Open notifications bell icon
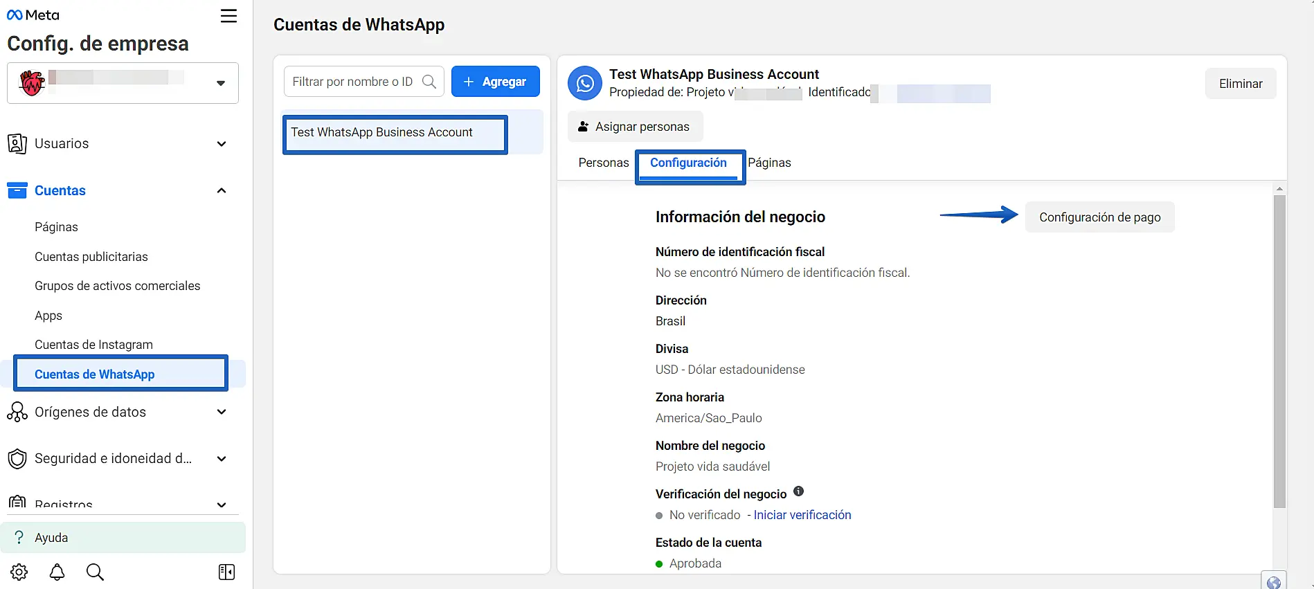 pos(57,572)
